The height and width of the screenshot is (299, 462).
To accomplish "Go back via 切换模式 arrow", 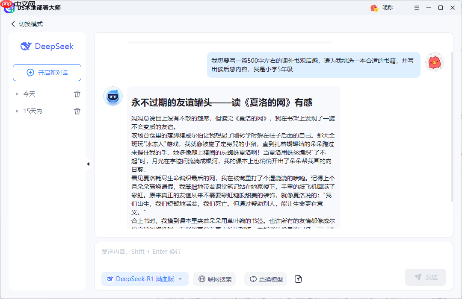I will tap(13, 24).
